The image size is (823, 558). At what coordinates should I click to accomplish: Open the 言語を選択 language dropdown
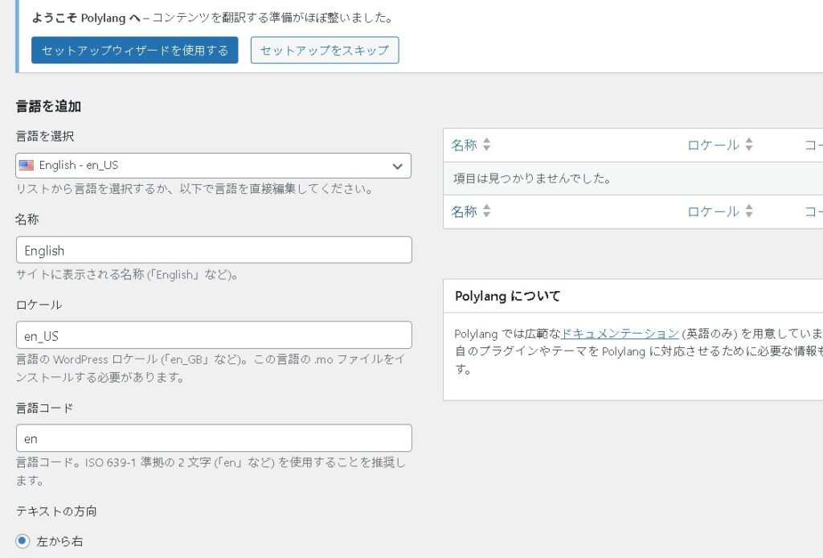click(213, 166)
